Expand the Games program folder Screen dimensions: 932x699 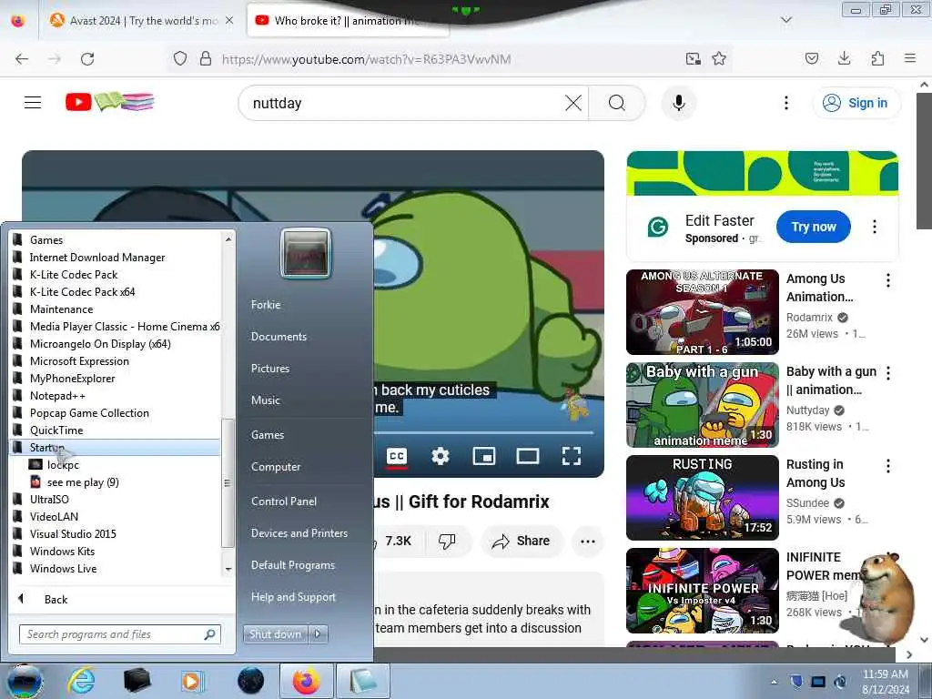pos(46,240)
